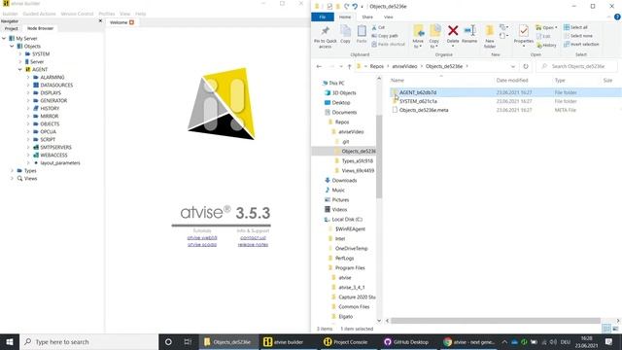Click the Explorer help question mark icon
Screen dimensions: 622x350
[617, 17]
